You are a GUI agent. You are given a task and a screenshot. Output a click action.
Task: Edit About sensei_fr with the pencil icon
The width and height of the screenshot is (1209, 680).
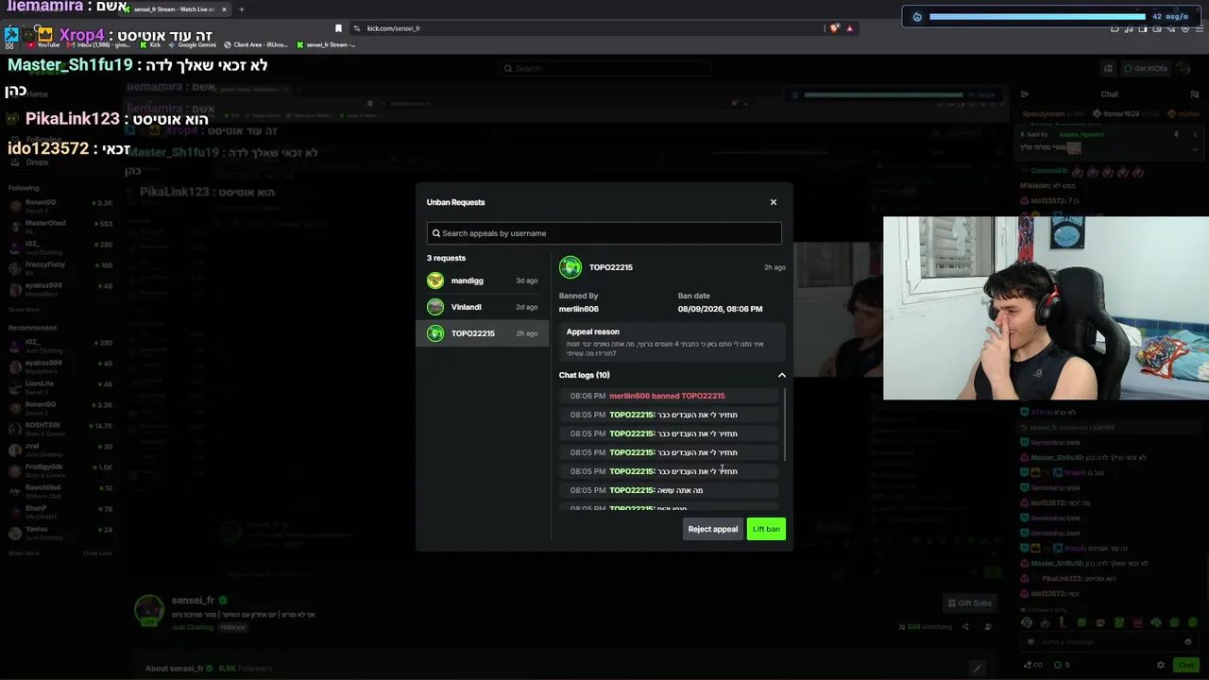point(978,669)
